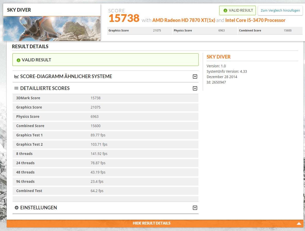The width and height of the screenshot is (305, 231).
Task: Open Intel Core i5-3470 Processor link
Action: (x=255, y=20)
